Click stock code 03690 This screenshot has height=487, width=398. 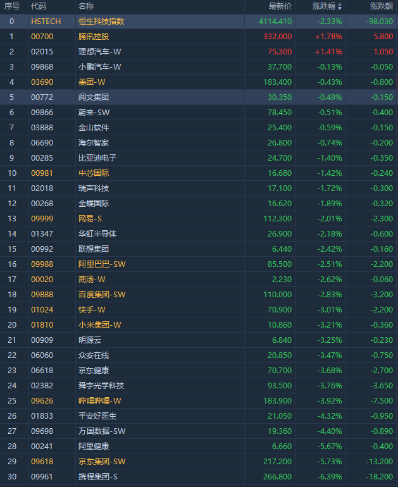tap(42, 82)
